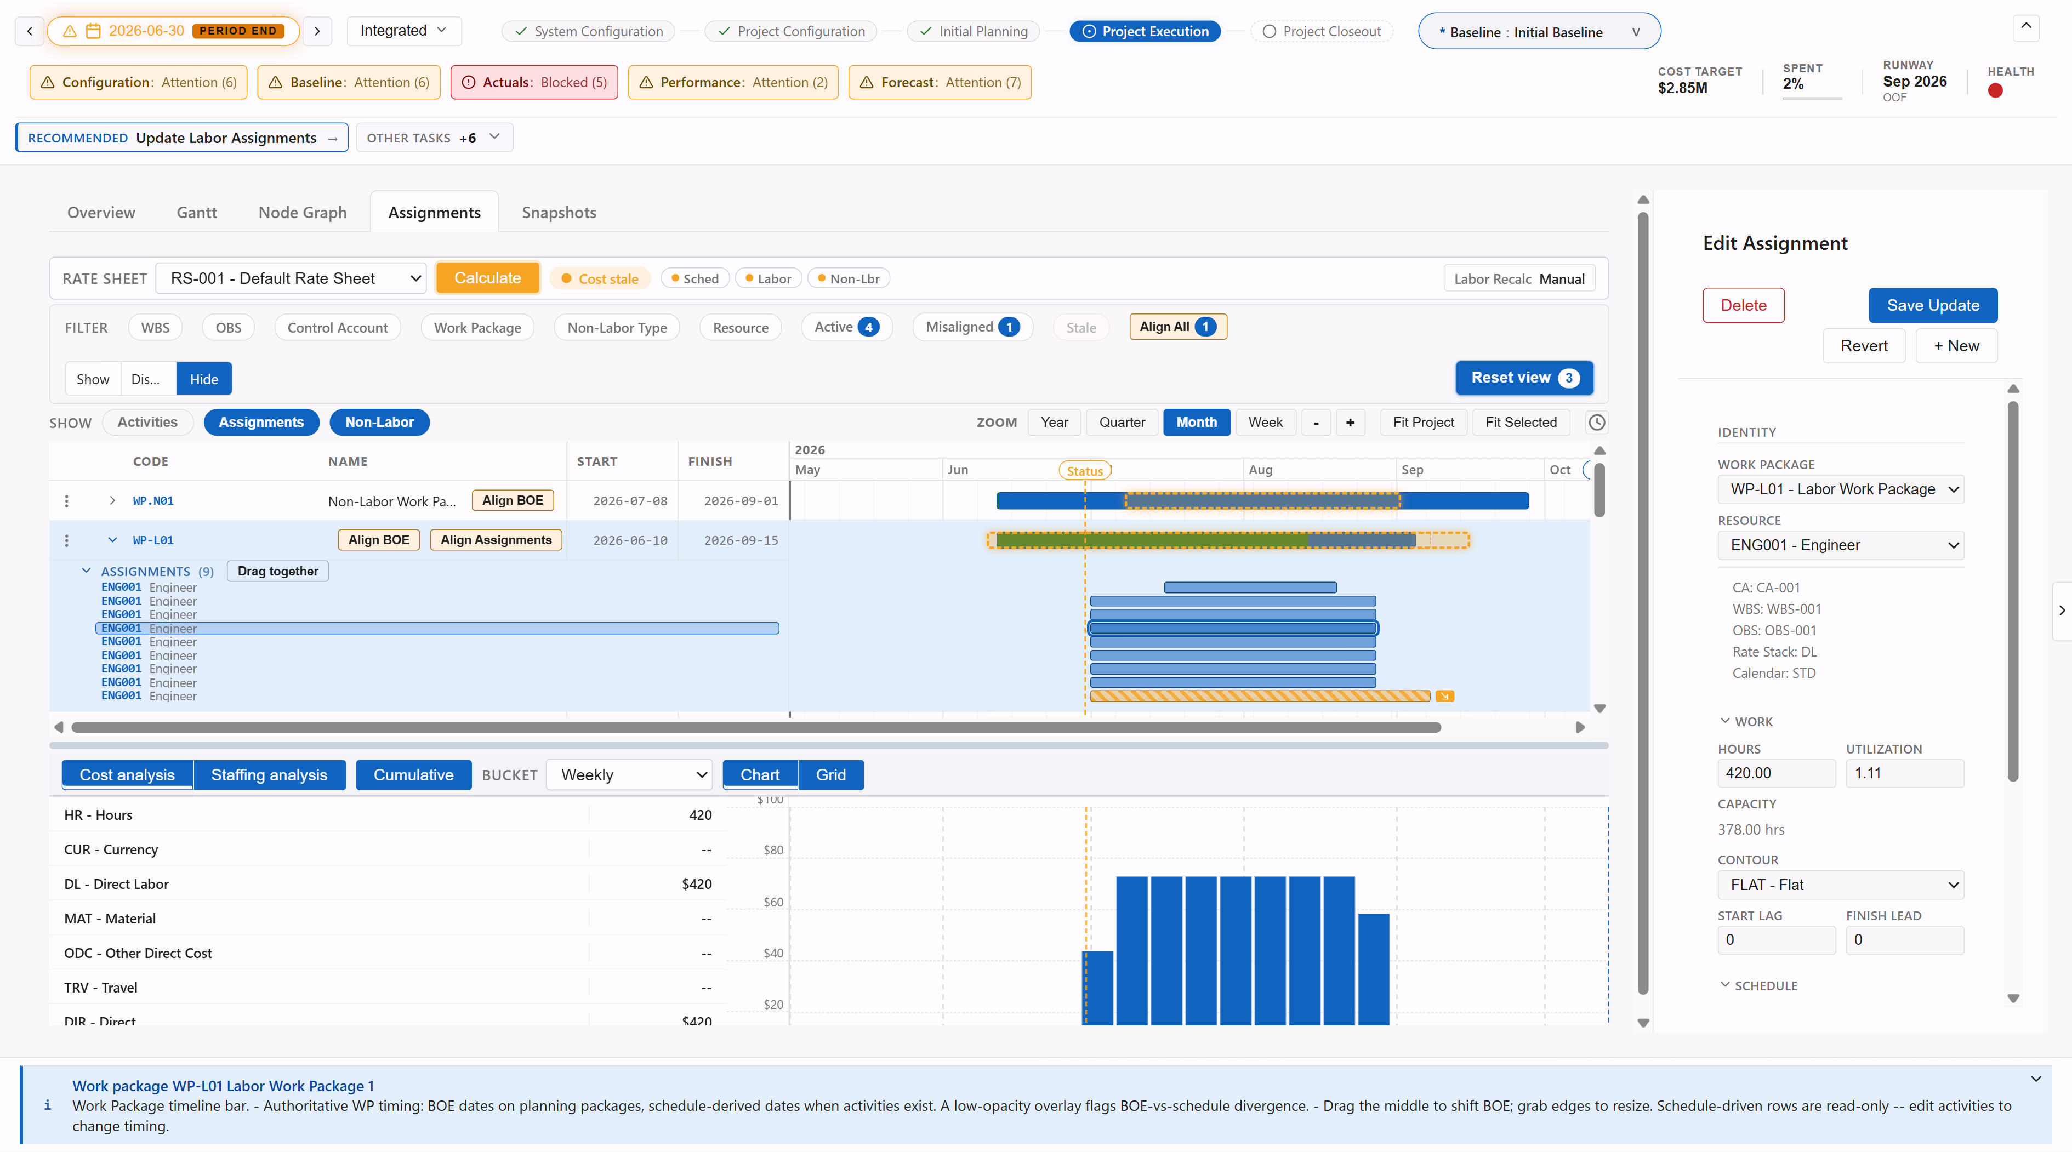Collapse the info banner chevron
Viewport: 2072px width, 1152px height.
click(x=2036, y=1079)
